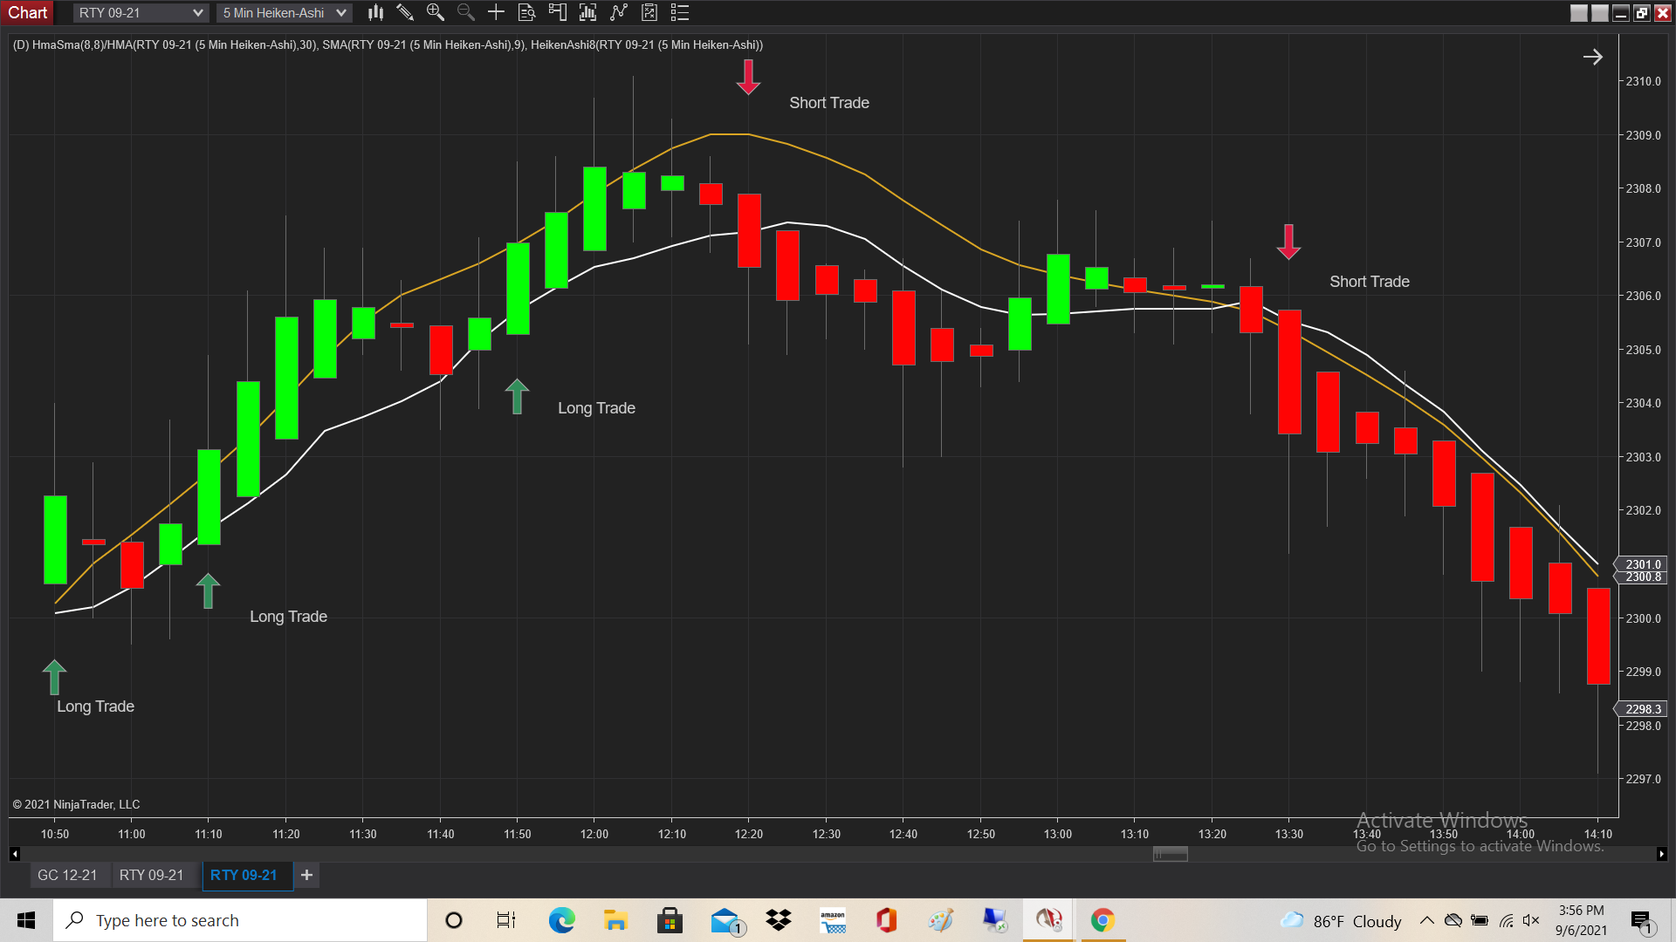1676x942 pixels.
Task: Open the Chart Trader icon
Action: (557, 12)
